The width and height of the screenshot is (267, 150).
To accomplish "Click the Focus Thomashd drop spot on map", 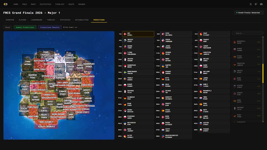I will [x=24, y=110].
